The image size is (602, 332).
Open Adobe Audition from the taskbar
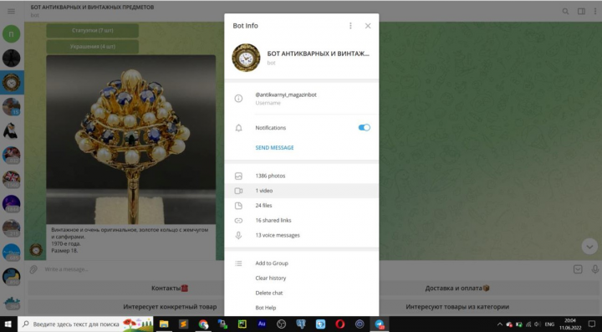tap(262, 324)
